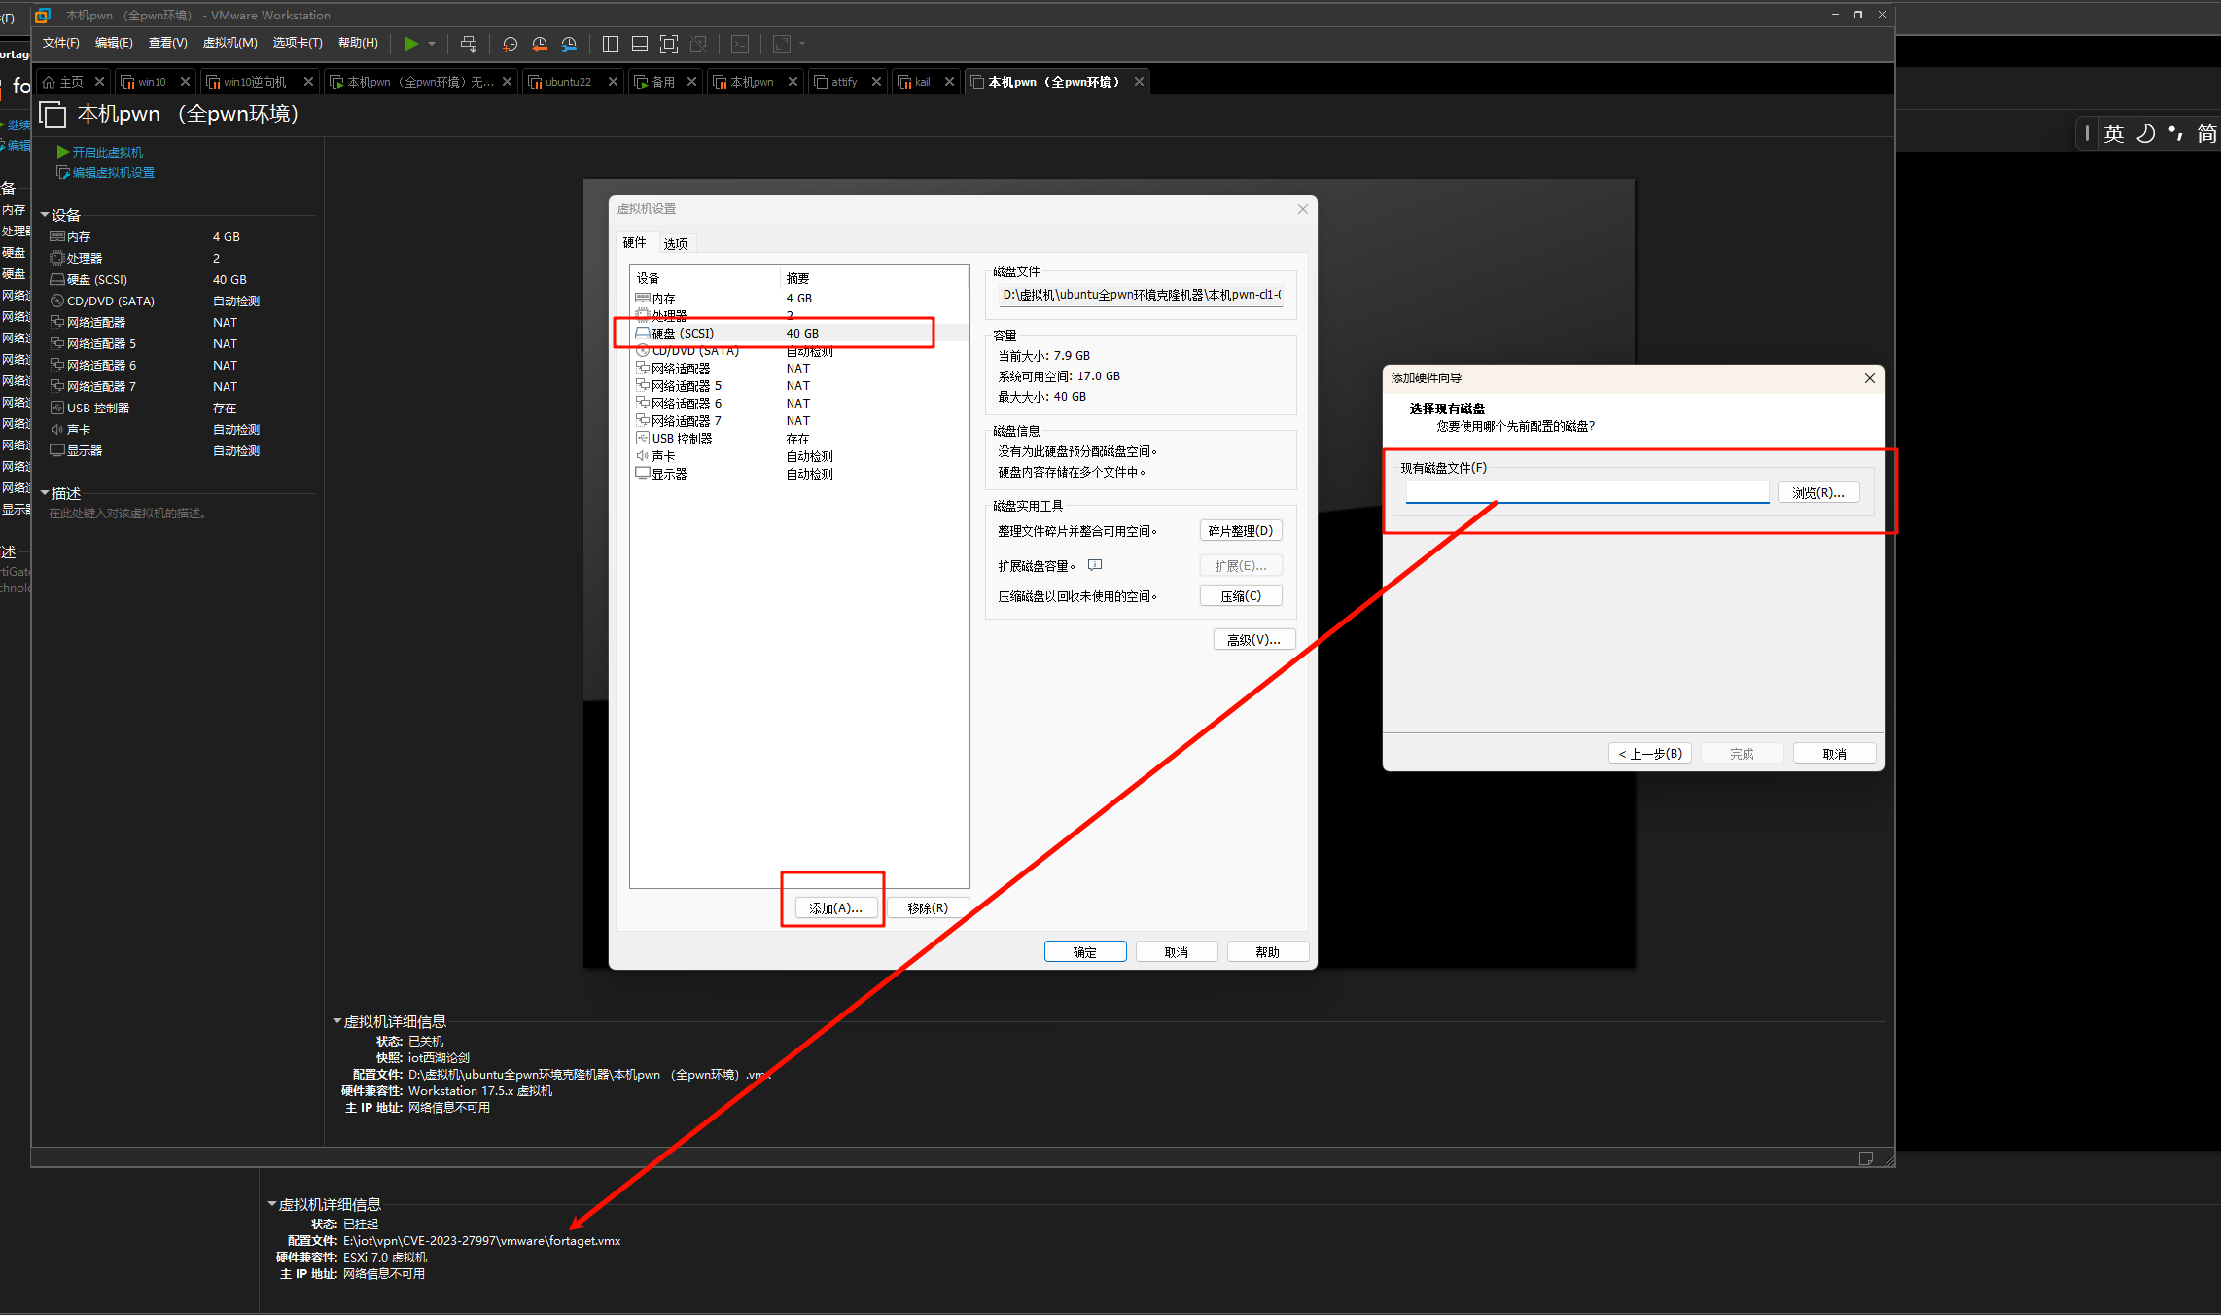
Task: Click the 浏览(R)... browse button
Action: (1817, 493)
